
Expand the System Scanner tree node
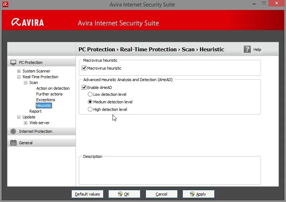[x=19, y=71]
